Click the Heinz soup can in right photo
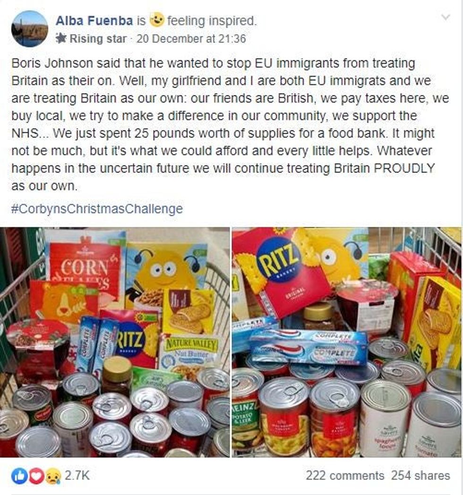Screen dimensions: 463x495 pyautogui.click(x=246, y=420)
